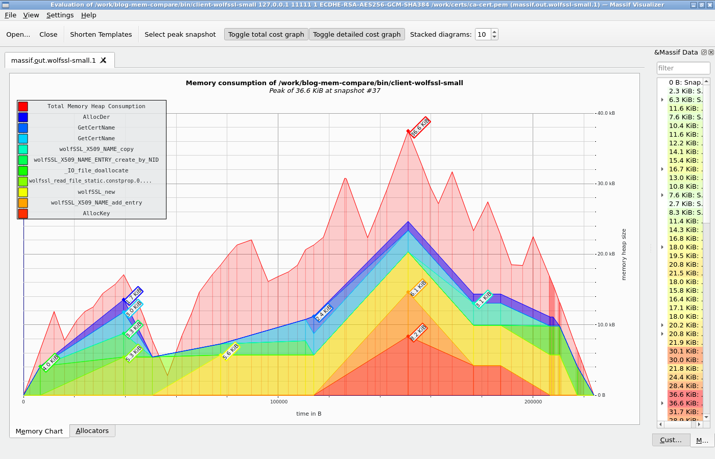Toggle detailed cost graph button
This screenshot has width=715, height=459.
(357, 34)
